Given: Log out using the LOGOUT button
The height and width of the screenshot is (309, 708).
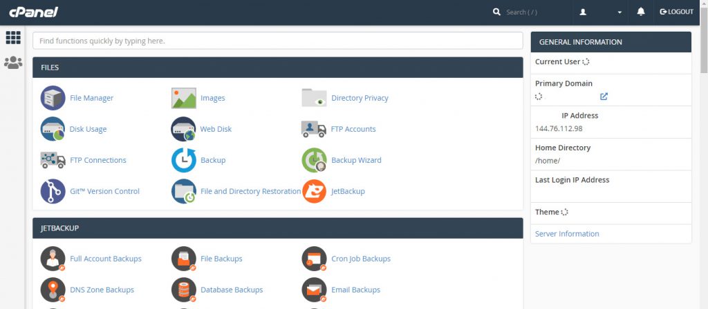Looking at the screenshot, I should click(x=676, y=12).
